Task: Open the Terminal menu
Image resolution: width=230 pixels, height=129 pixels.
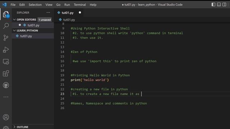Action: point(80,5)
